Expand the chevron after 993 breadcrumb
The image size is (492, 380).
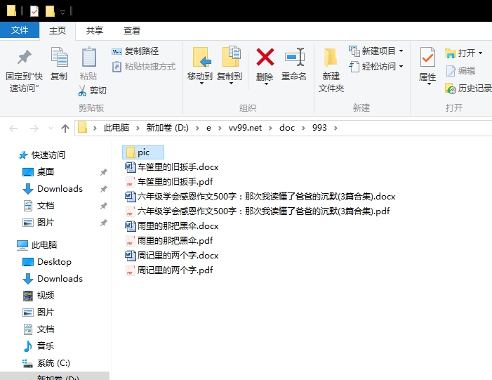click(335, 128)
